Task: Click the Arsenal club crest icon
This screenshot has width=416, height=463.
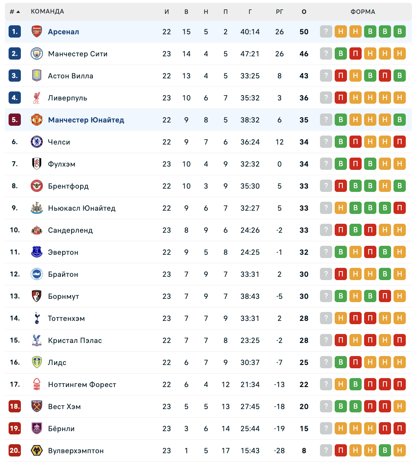Action: pos(37,31)
